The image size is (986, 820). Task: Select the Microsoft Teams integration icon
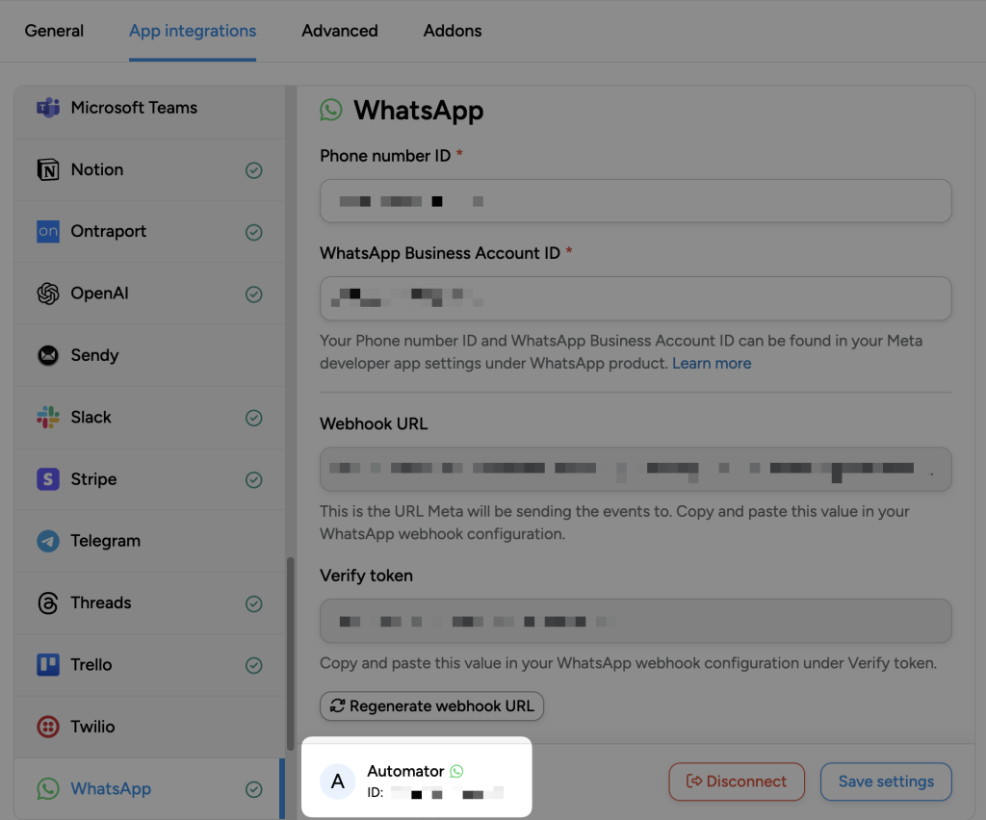point(47,108)
